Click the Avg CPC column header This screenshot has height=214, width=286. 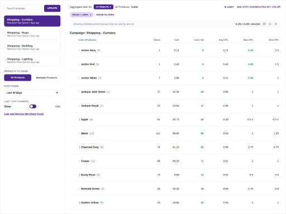(223, 40)
